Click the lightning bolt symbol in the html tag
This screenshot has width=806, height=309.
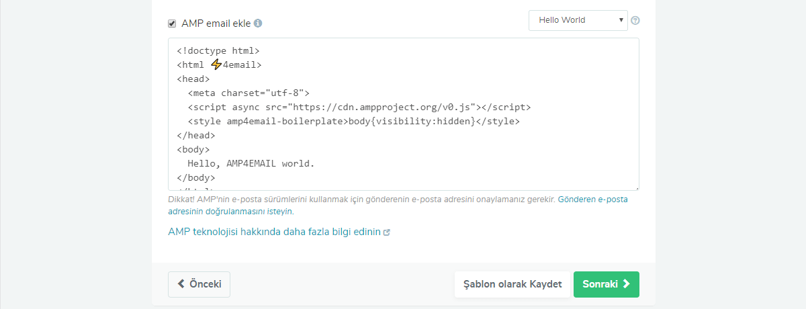click(x=216, y=64)
